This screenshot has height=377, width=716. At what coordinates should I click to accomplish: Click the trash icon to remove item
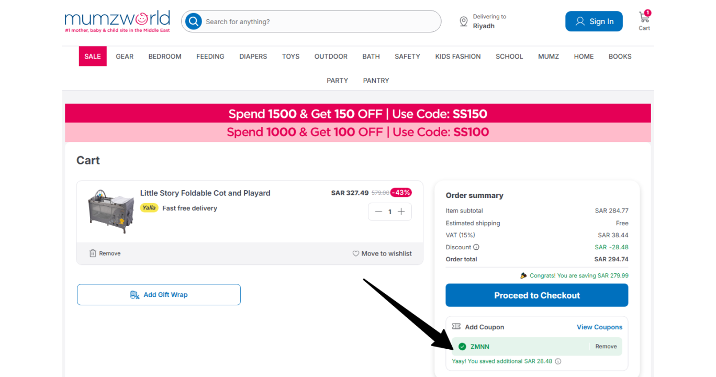pos(93,253)
